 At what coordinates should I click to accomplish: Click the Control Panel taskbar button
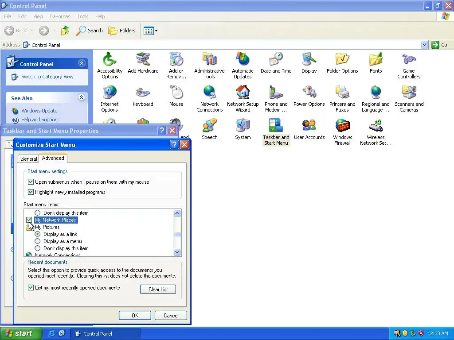click(x=106, y=334)
